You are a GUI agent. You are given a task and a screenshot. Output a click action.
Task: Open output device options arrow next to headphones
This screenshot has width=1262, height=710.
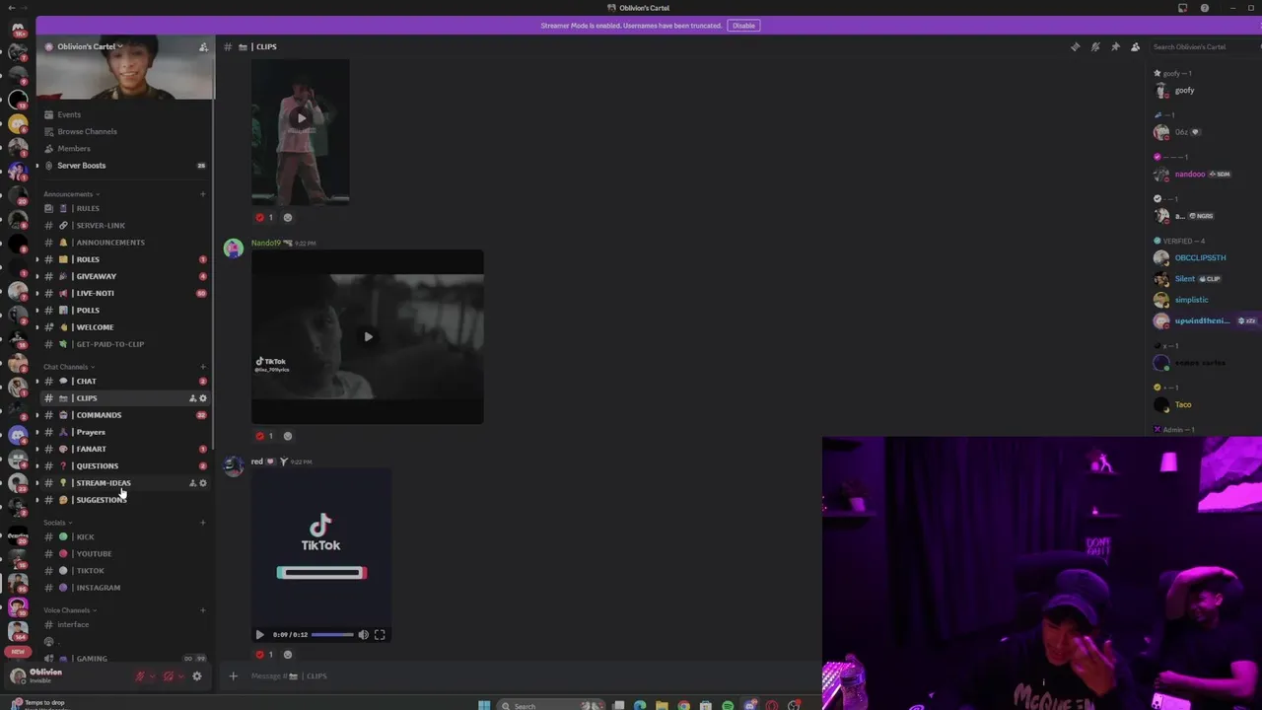point(180,675)
